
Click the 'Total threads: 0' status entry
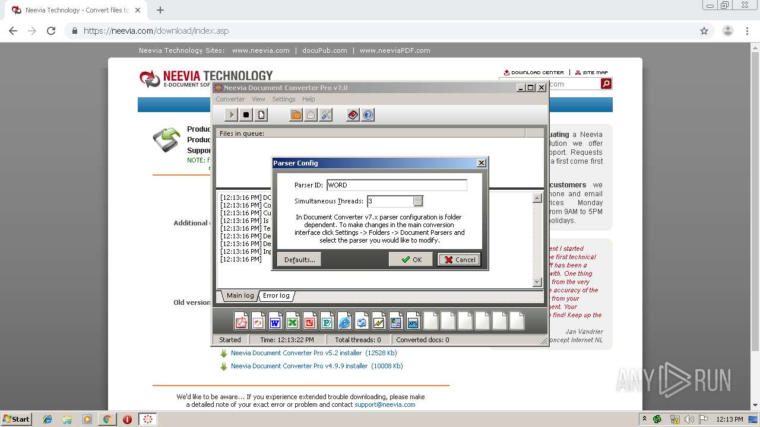pyautogui.click(x=358, y=340)
